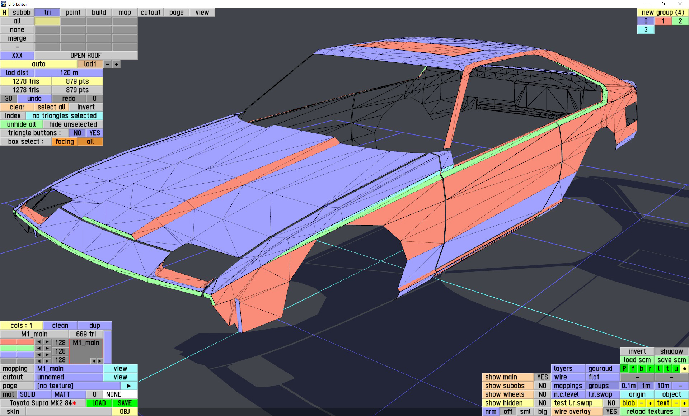
Task: Open the cutout mode tab
Action: (150, 12)
